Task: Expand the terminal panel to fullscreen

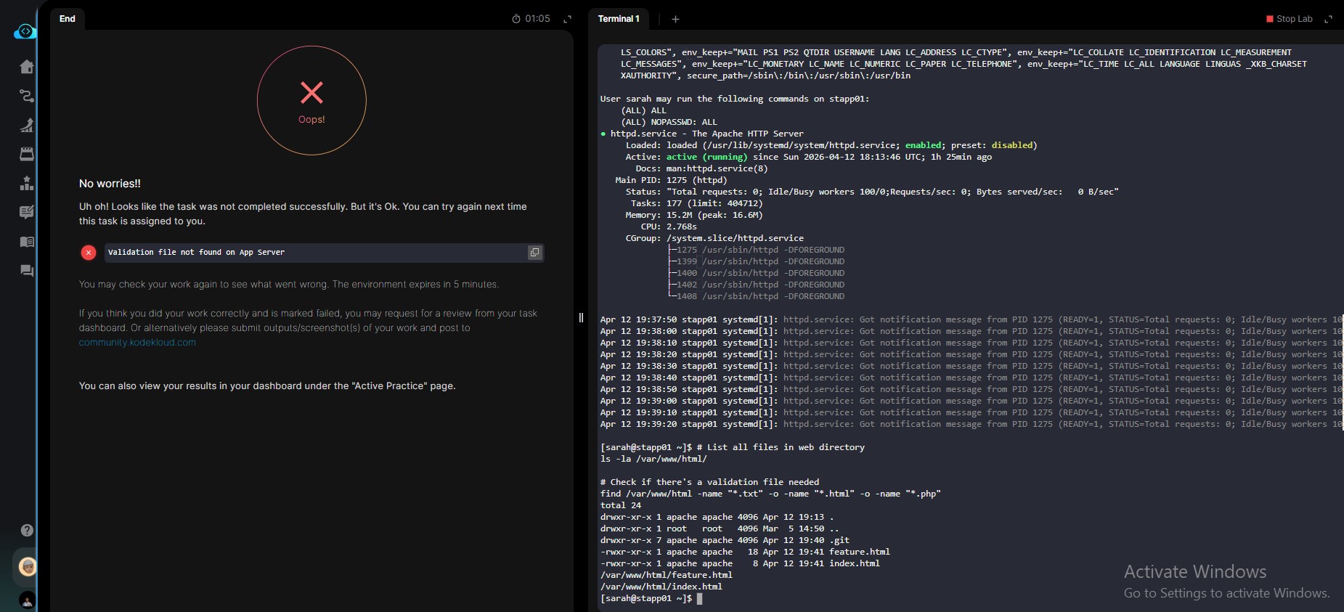Action: tap(1328, 19)
